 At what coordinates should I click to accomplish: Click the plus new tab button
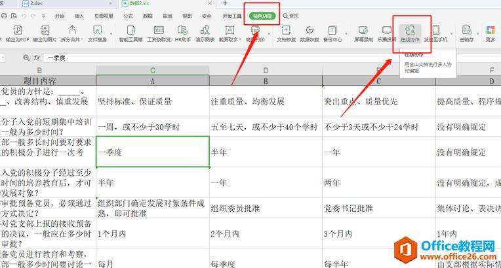click(x=225, y=3)
